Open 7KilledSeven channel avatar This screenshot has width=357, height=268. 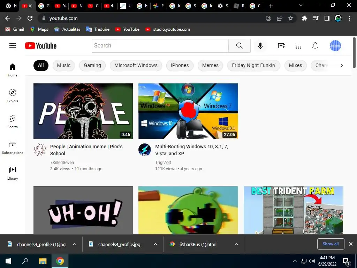point(40,149)
